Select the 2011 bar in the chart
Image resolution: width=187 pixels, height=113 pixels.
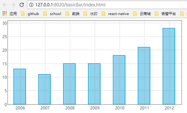pos(144,76)
